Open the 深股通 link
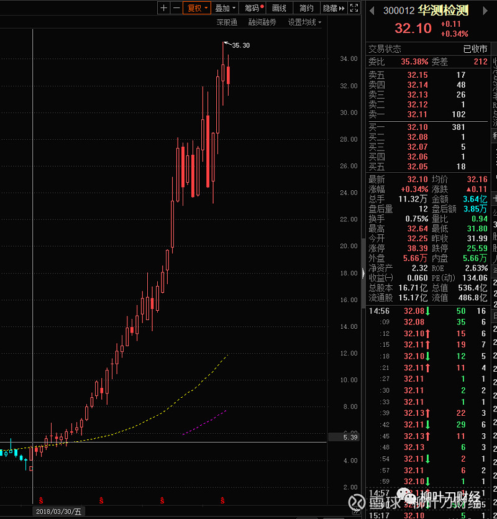Image resolution: width=497 pixels, height=519 pixels. click(x=227, y=22)
